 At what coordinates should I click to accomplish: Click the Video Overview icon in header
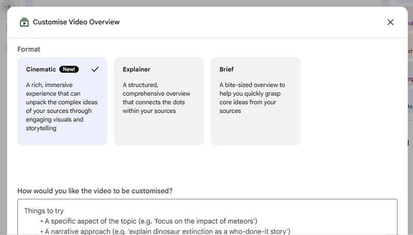pos(23,22)
